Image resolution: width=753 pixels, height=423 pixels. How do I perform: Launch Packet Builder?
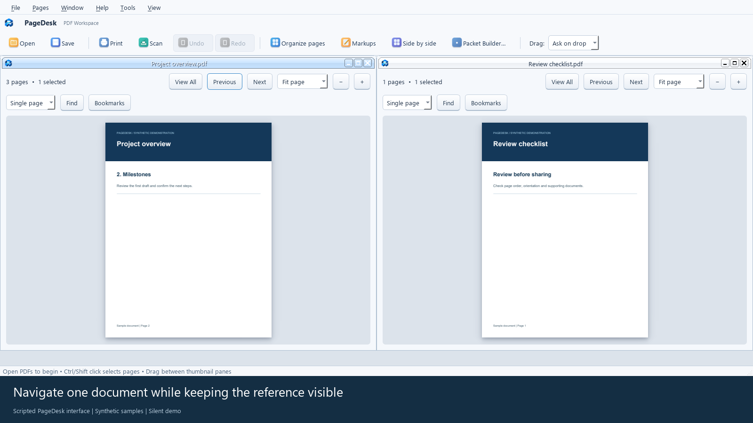click(479, 43)
